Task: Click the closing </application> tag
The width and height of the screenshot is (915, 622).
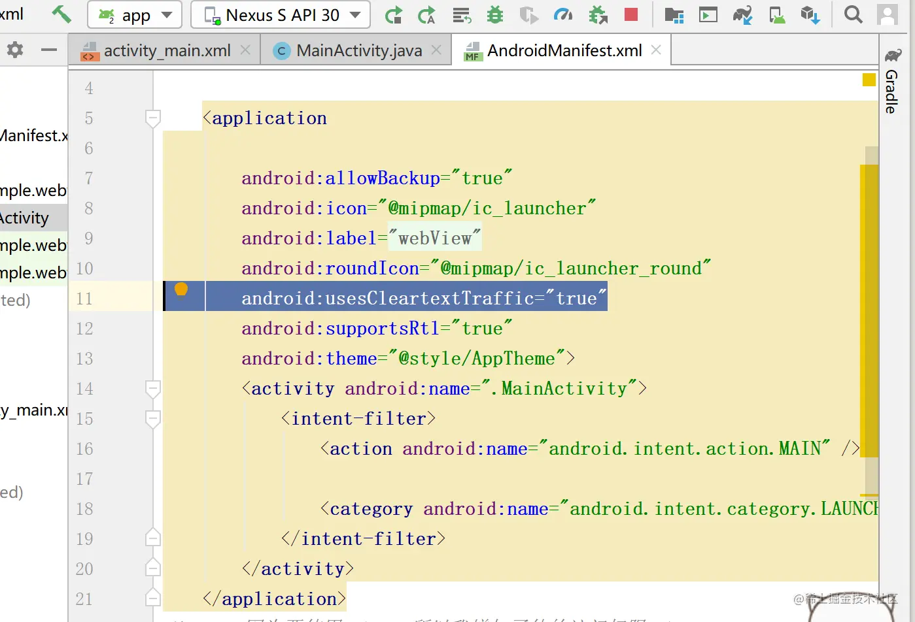Action: (274, 599)
